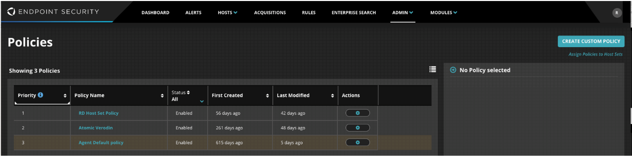Sort by Status column arrows
The width and height of the screenshot is (632, 156).
point(188,92)
